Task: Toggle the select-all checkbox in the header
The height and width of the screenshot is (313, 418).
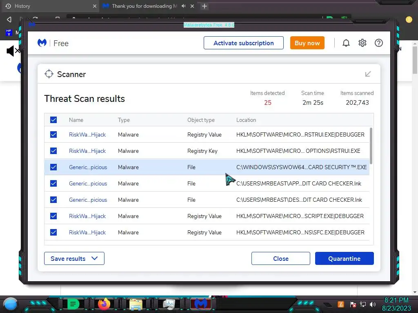Action: (53, 120)
